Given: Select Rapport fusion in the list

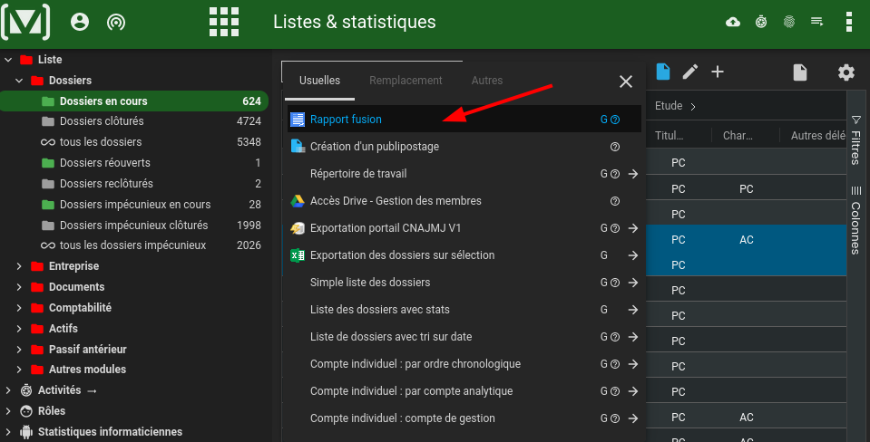Looking at the screenshot, I should click(346, 120).
